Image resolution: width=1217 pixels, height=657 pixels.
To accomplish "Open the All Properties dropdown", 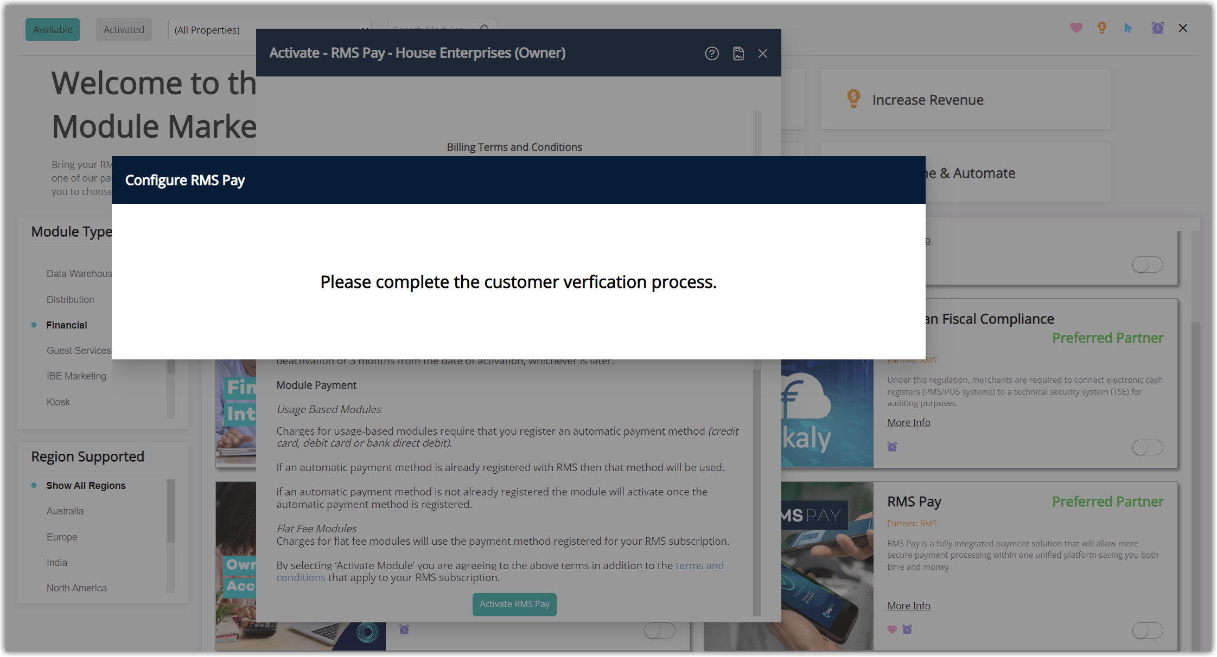I will [269, 30].
